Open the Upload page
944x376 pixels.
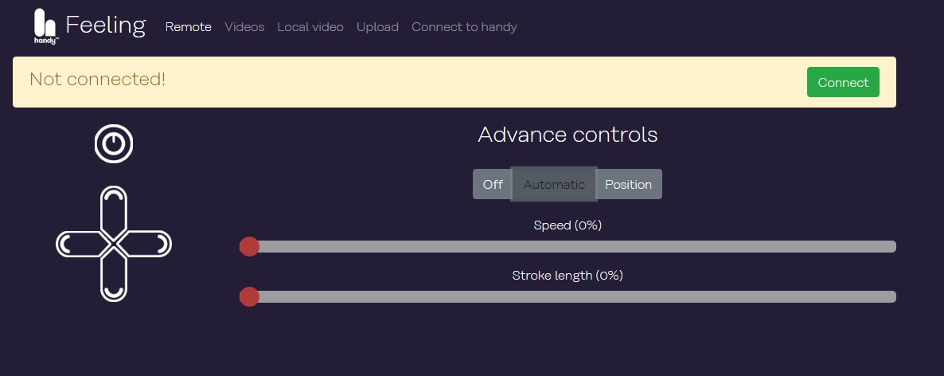[x=377, y=27]
